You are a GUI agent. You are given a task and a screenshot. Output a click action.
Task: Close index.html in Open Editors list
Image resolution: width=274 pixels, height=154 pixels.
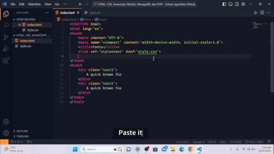tap(19, 25)
